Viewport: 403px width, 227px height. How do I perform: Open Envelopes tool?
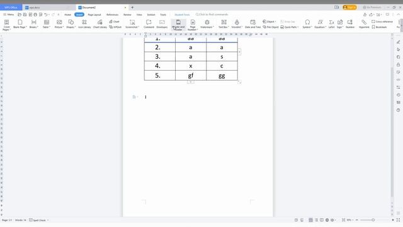(162, 24)
